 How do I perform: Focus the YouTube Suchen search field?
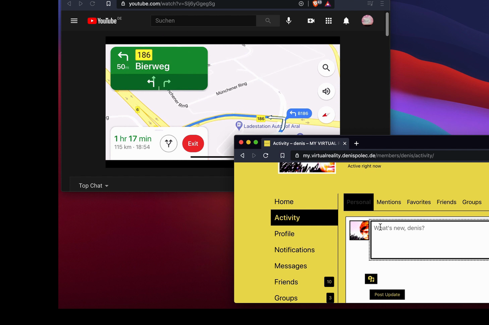pyautogui.click(x=203, y=20)
